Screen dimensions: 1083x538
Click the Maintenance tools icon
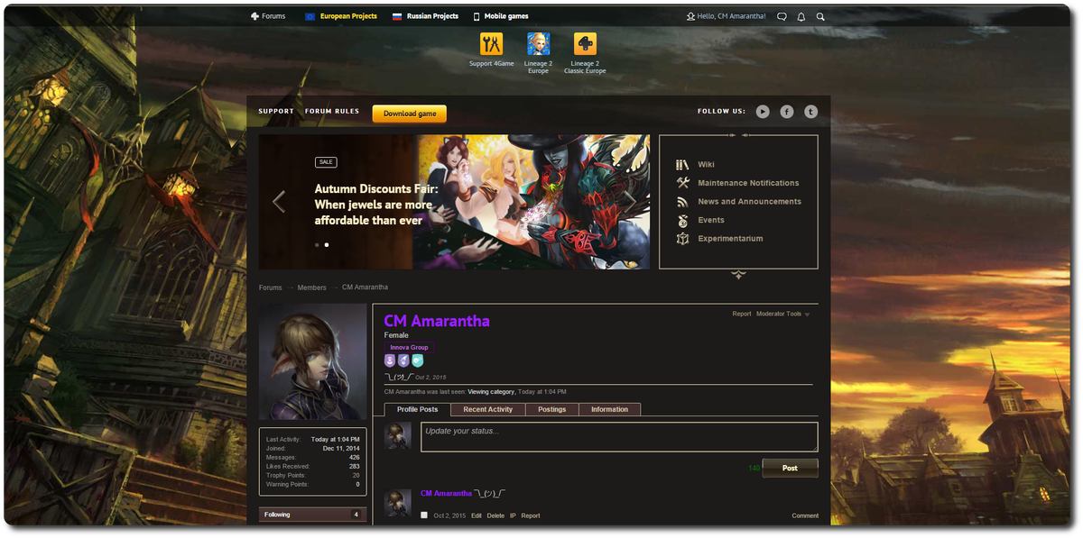click(x=682, y=183)
